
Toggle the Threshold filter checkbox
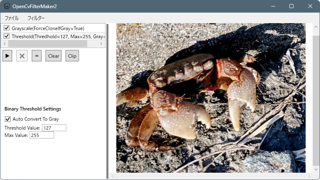click(x=7, y=36)
